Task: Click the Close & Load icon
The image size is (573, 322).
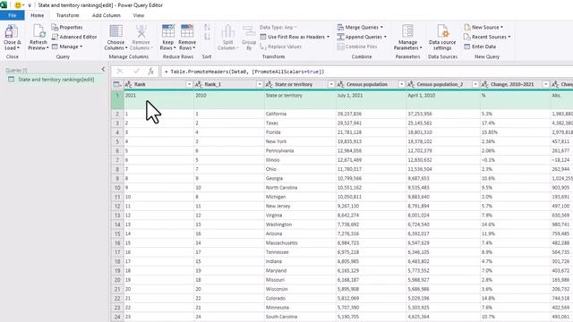Action: (x=12, y=31)
